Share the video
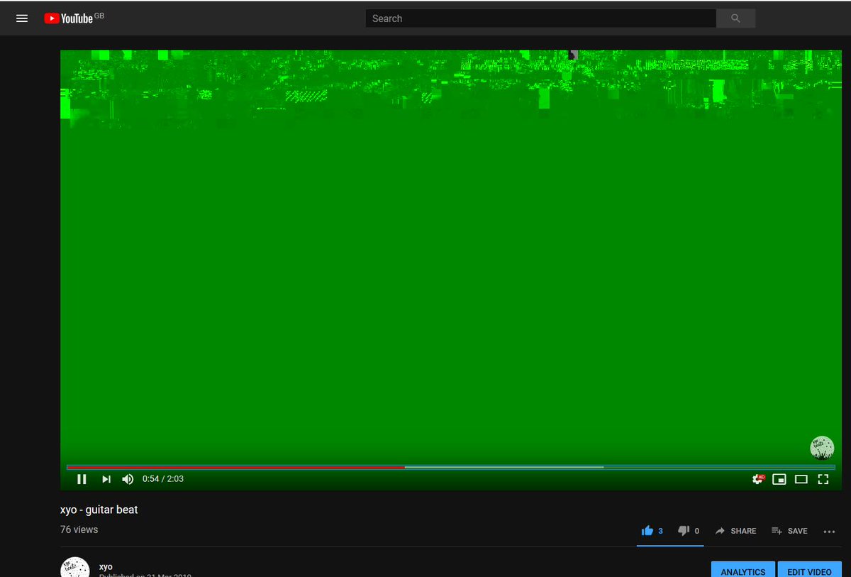This screenshot has height=577, width=851. tap(735, 531)
